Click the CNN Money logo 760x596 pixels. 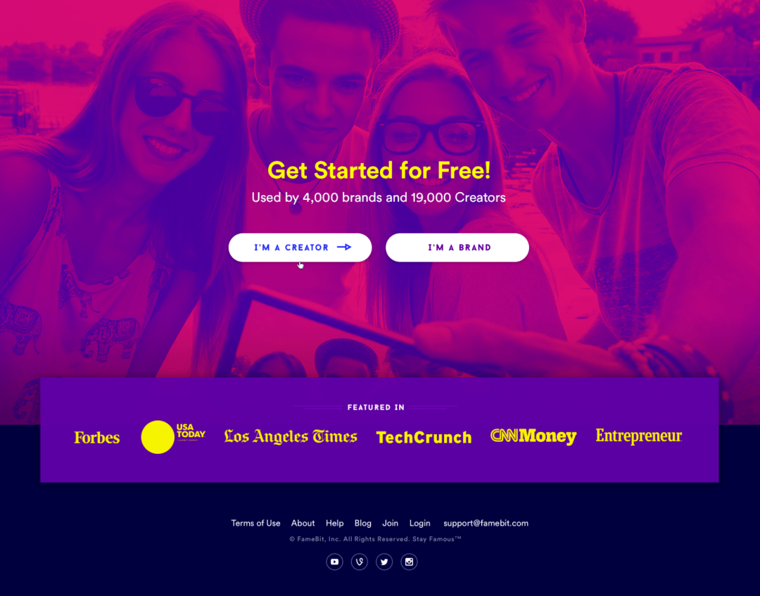coord(533,436)
